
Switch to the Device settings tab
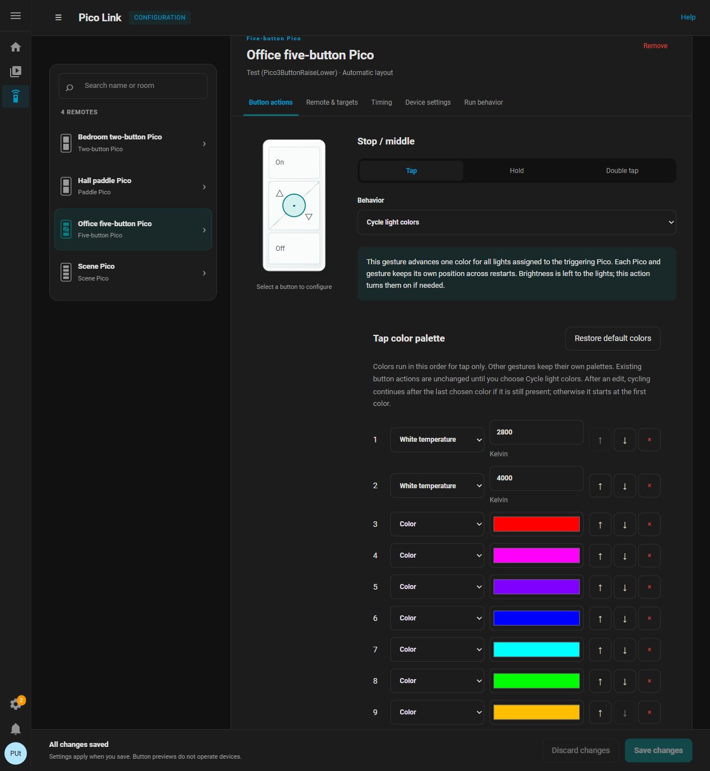tap(428, 102)
